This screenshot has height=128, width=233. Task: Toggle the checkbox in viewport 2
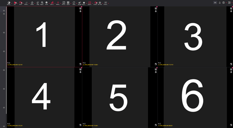point(85,63)
